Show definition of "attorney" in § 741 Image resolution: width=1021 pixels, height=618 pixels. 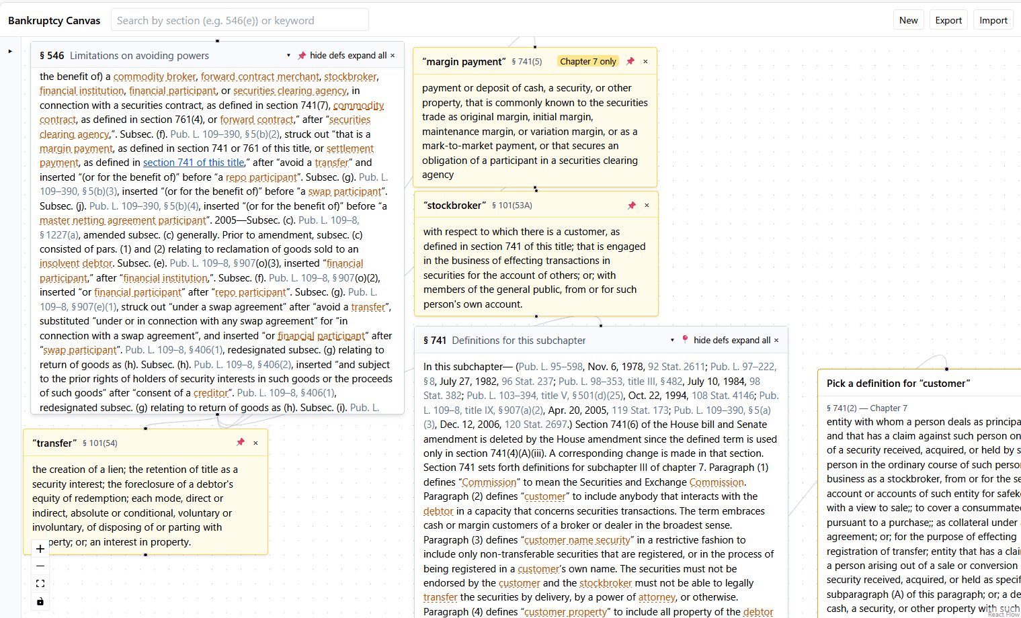coord(657,597)
